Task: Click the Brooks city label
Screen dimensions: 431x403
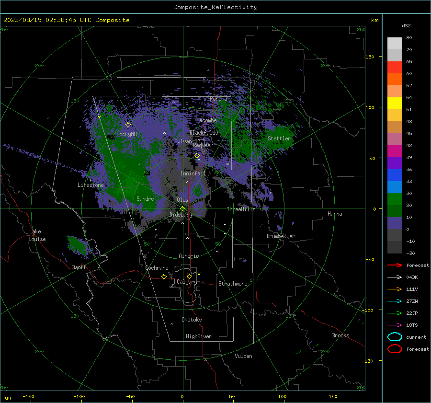Action: coord(340,335)
